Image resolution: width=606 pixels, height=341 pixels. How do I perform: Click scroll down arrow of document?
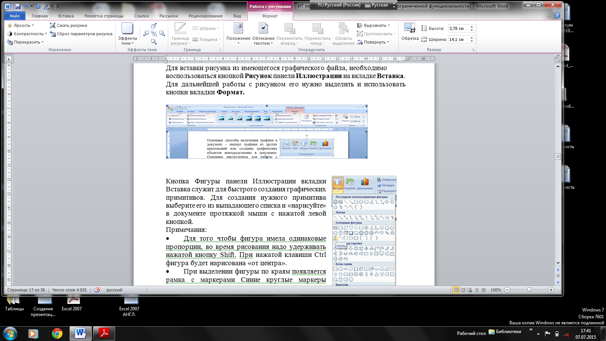(x=558, y=263)
